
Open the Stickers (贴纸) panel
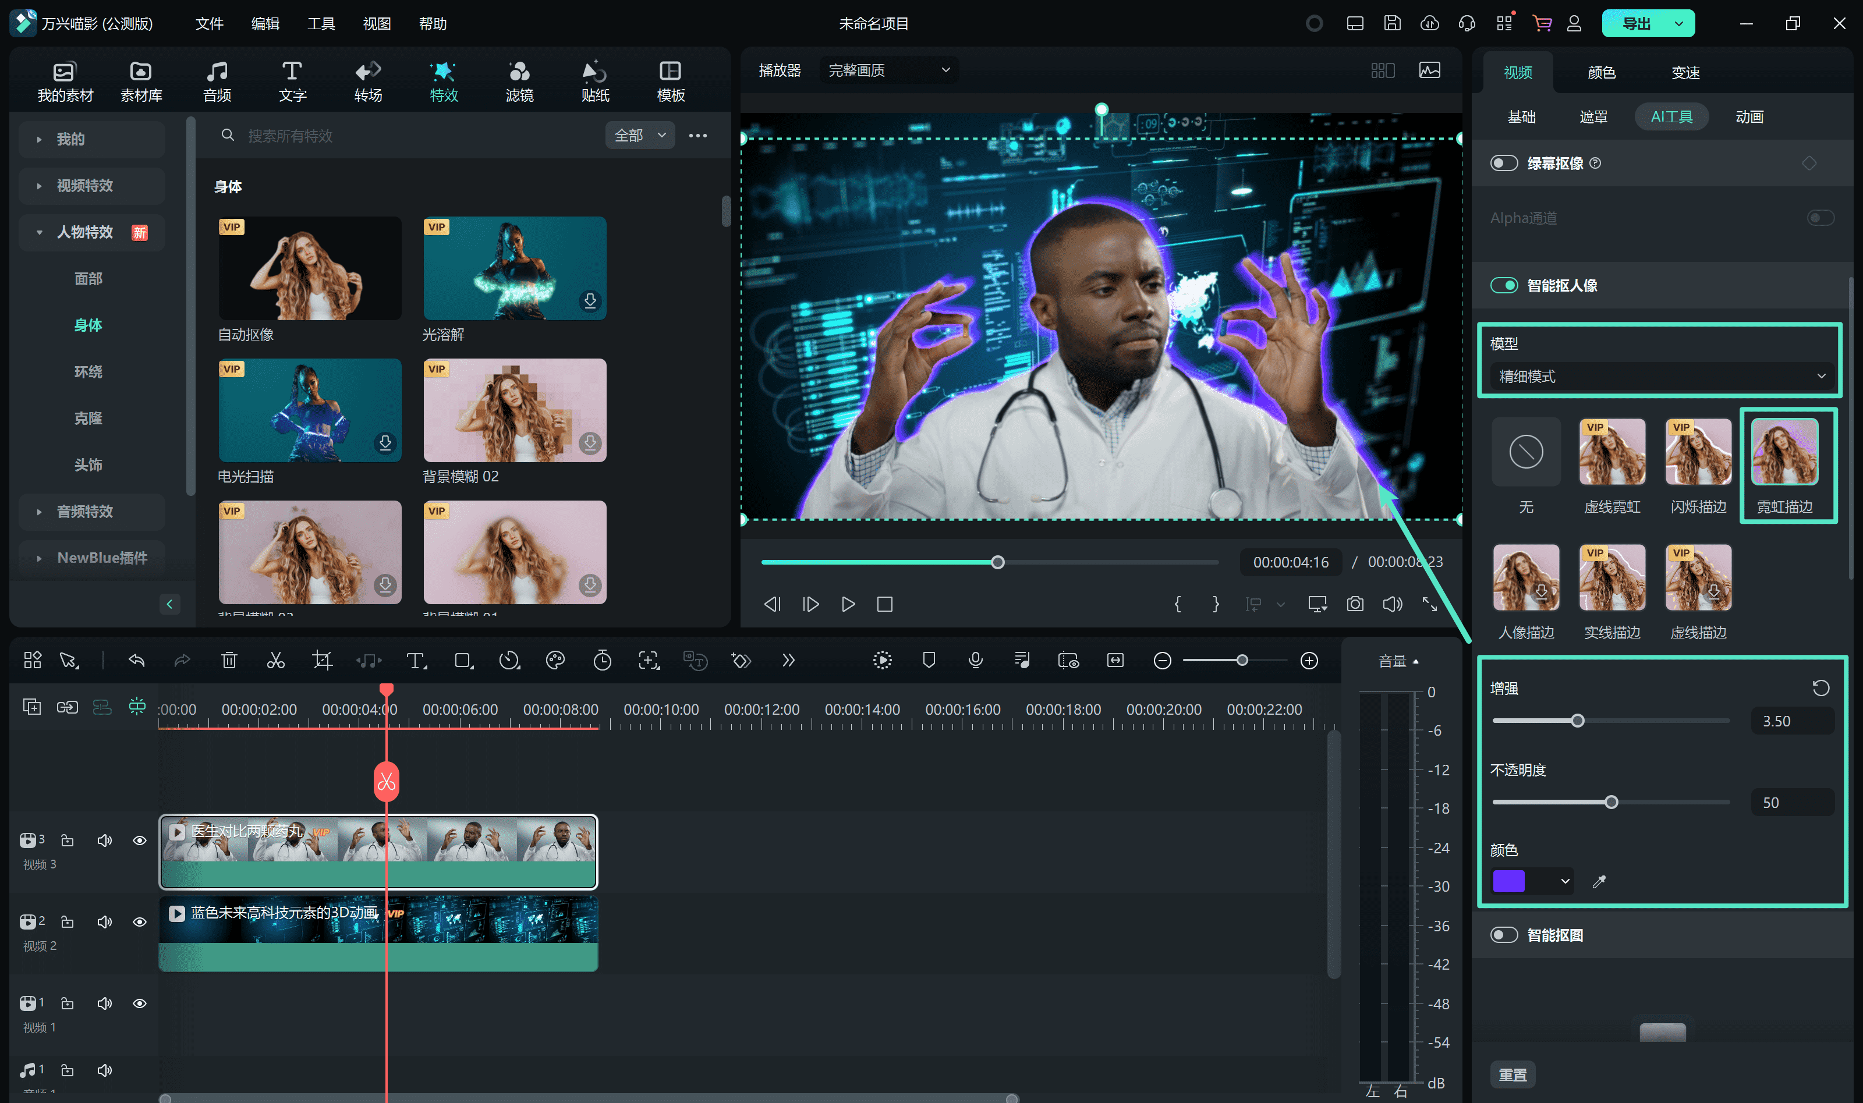(x=595, y=80)
